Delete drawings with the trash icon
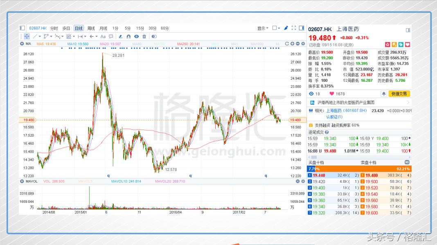The image size is (437, 245). point(144,36)
